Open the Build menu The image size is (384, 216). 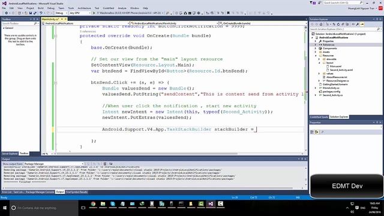pos(41,8)
